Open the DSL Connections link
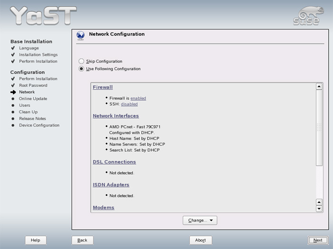The width and height of the screenshot is (333, 249). (x=114, y=162)
